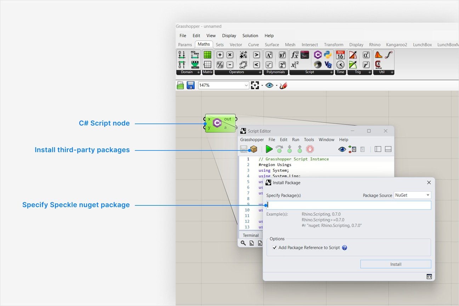Open file using green folder icon
459x306 pixels.
click(x=181, y=85)
